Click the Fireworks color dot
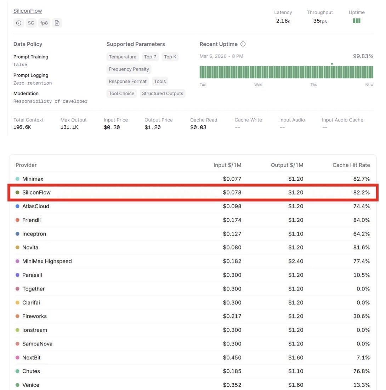 click(17, 316)
